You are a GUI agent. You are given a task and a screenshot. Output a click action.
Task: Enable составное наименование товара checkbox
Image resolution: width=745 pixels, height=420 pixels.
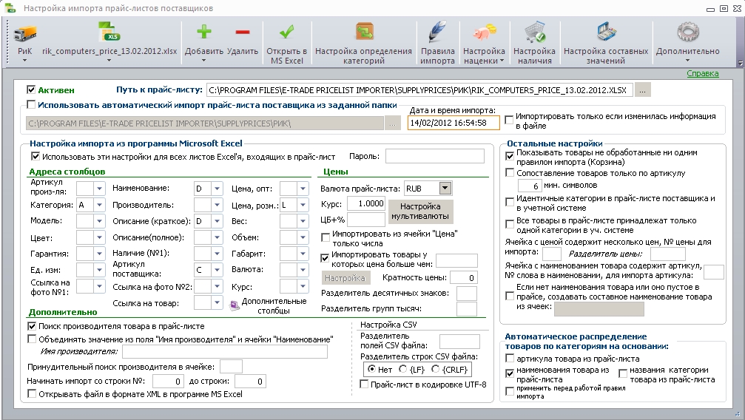click(x=510, y=296)
